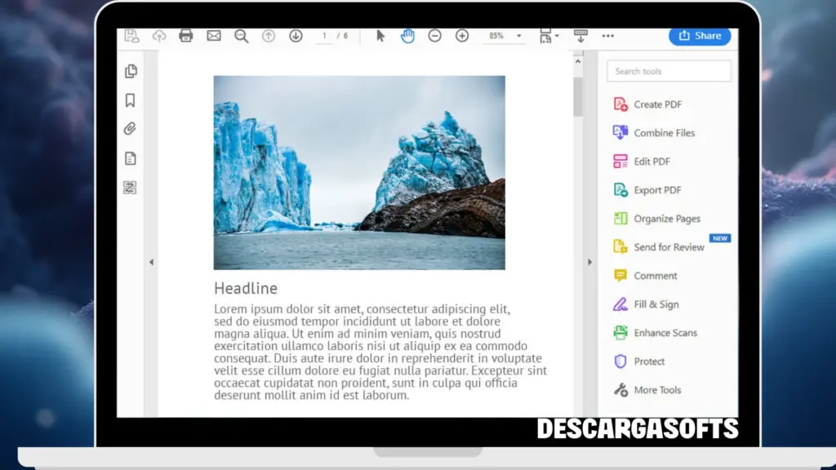
Task: Open the Fill & Sign tool
Action: [x=657, y=304]
